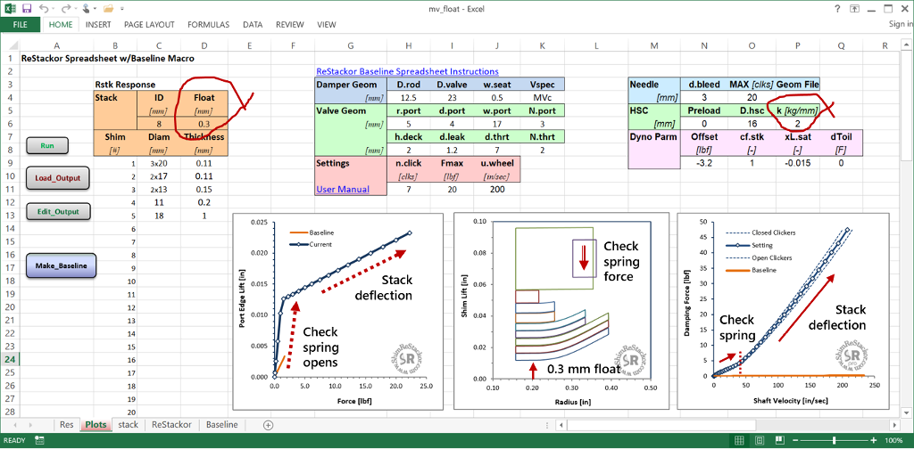Open the FILE menu
The height and width of the screenshot is (449, 914).
click(21, 24)
